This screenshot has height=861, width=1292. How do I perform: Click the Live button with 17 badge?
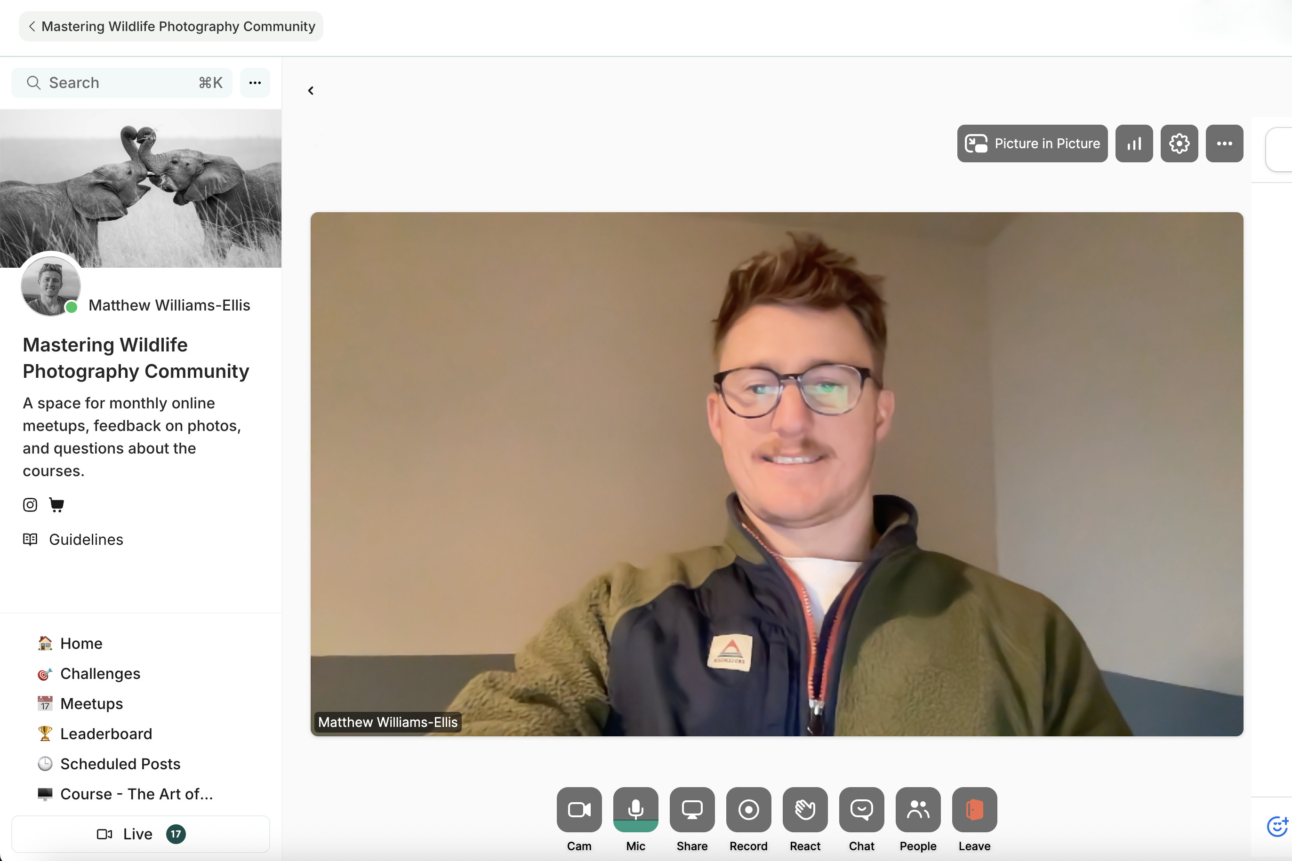(141, 834)
